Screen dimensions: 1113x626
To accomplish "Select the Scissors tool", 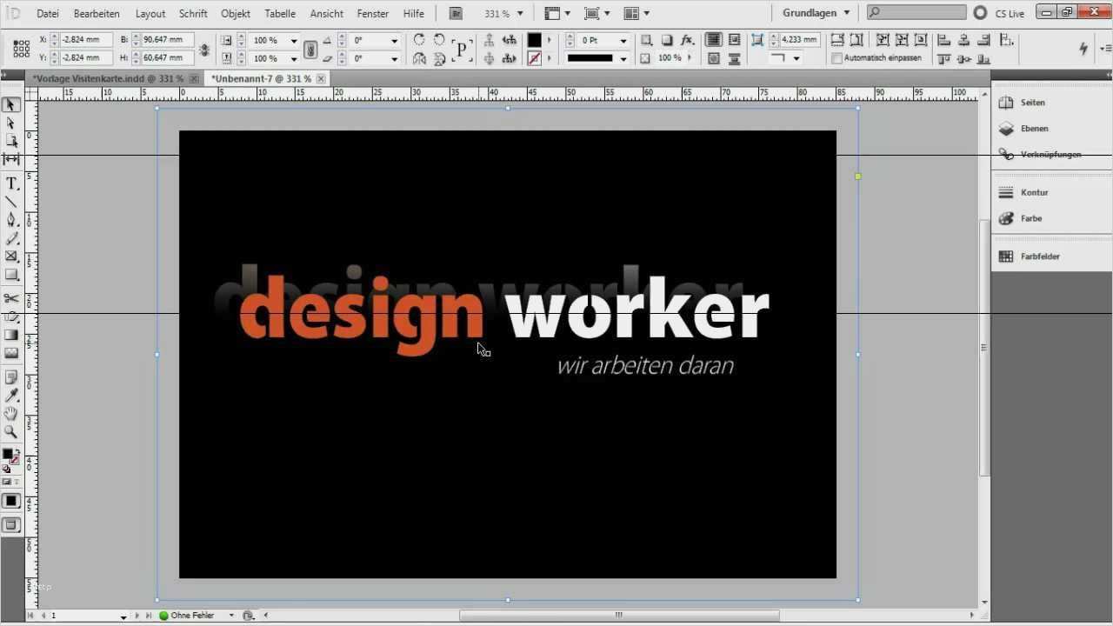I will [x=11, y=298].
